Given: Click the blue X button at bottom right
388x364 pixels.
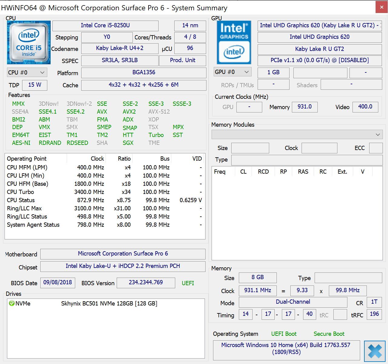Looking at the screenshot, I should pos(375,351).
